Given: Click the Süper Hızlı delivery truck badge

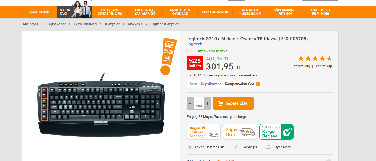Looking at the screenshot, I should tap(240, 132).
